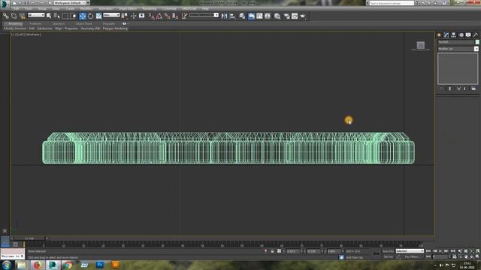Click the Render Production teapot icon
481x270 pixels.
(x=303, y=16)
